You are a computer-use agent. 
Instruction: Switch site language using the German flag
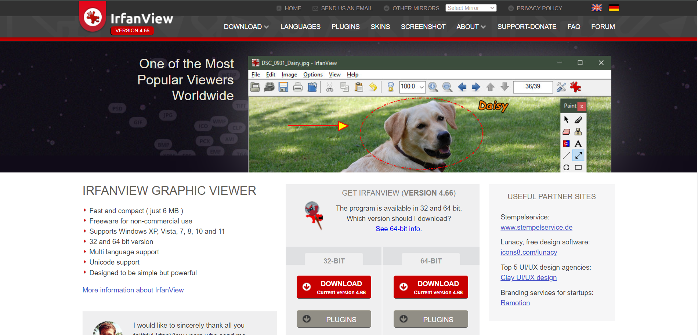tap(614, 7)
